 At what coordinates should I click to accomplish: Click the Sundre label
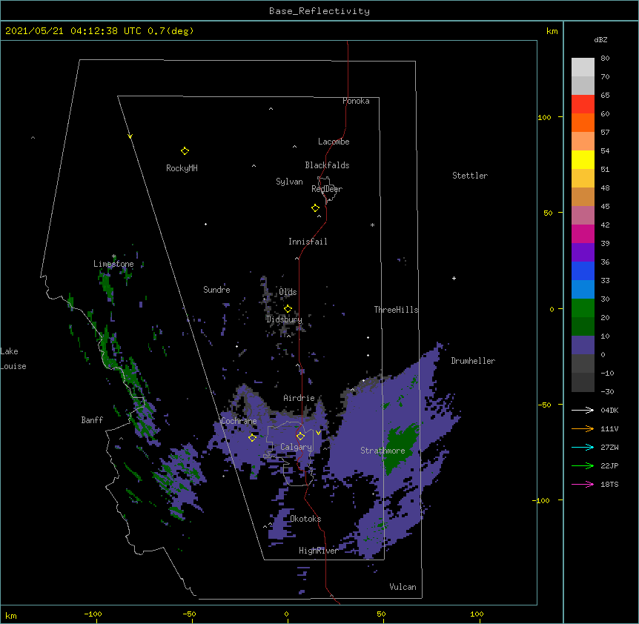tap(216, 290)
